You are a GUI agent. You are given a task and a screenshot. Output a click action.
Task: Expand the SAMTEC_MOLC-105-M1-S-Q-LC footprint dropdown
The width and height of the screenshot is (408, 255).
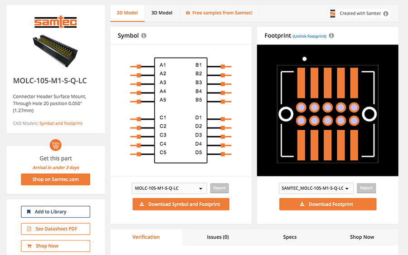pyautogui.click(x=316, y=188)
